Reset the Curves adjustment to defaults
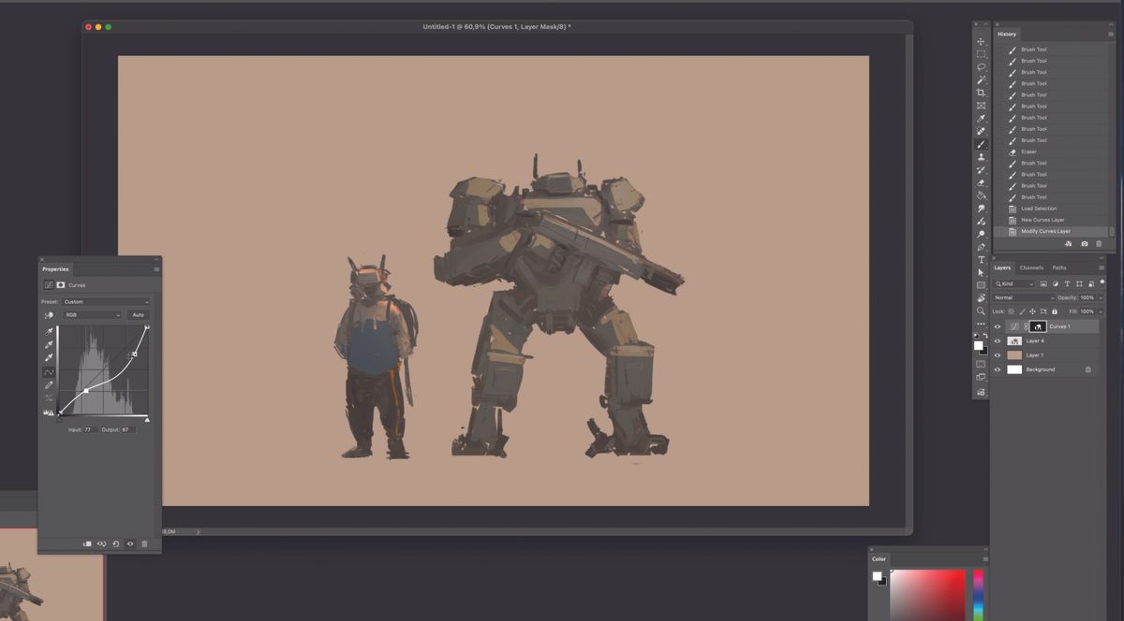The width and height of the screenshot is (1124, 621). tap(116, 543)
